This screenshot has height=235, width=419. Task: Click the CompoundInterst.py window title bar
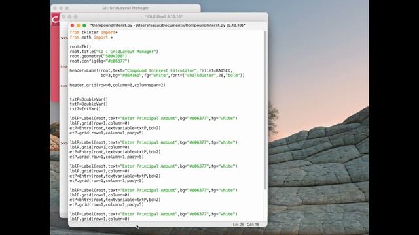(168, 25)
